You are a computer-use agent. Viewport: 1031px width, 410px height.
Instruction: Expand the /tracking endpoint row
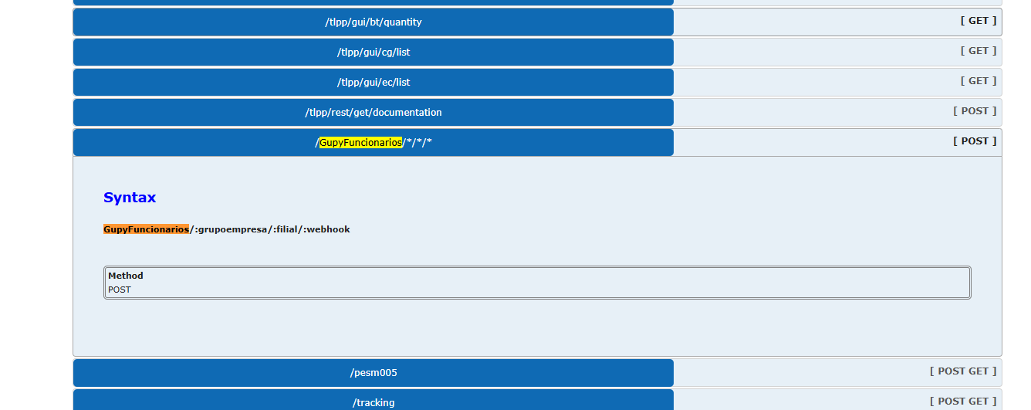click(x=373, y=402)
